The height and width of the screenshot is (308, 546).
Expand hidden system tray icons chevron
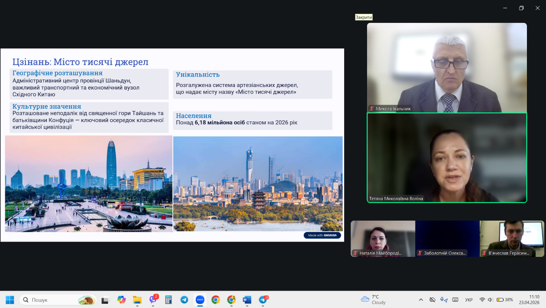point(421,300)
